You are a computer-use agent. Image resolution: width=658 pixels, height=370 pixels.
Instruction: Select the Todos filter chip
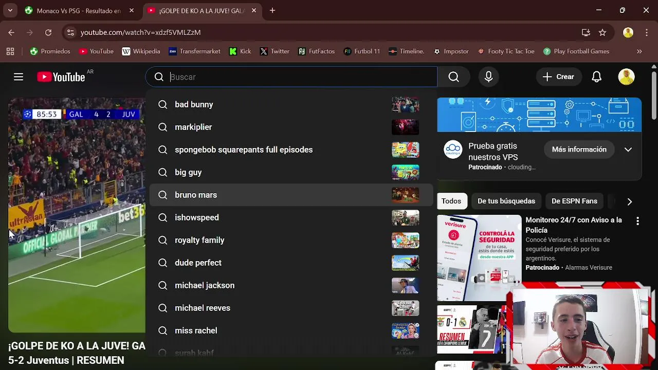click(451, 201)
